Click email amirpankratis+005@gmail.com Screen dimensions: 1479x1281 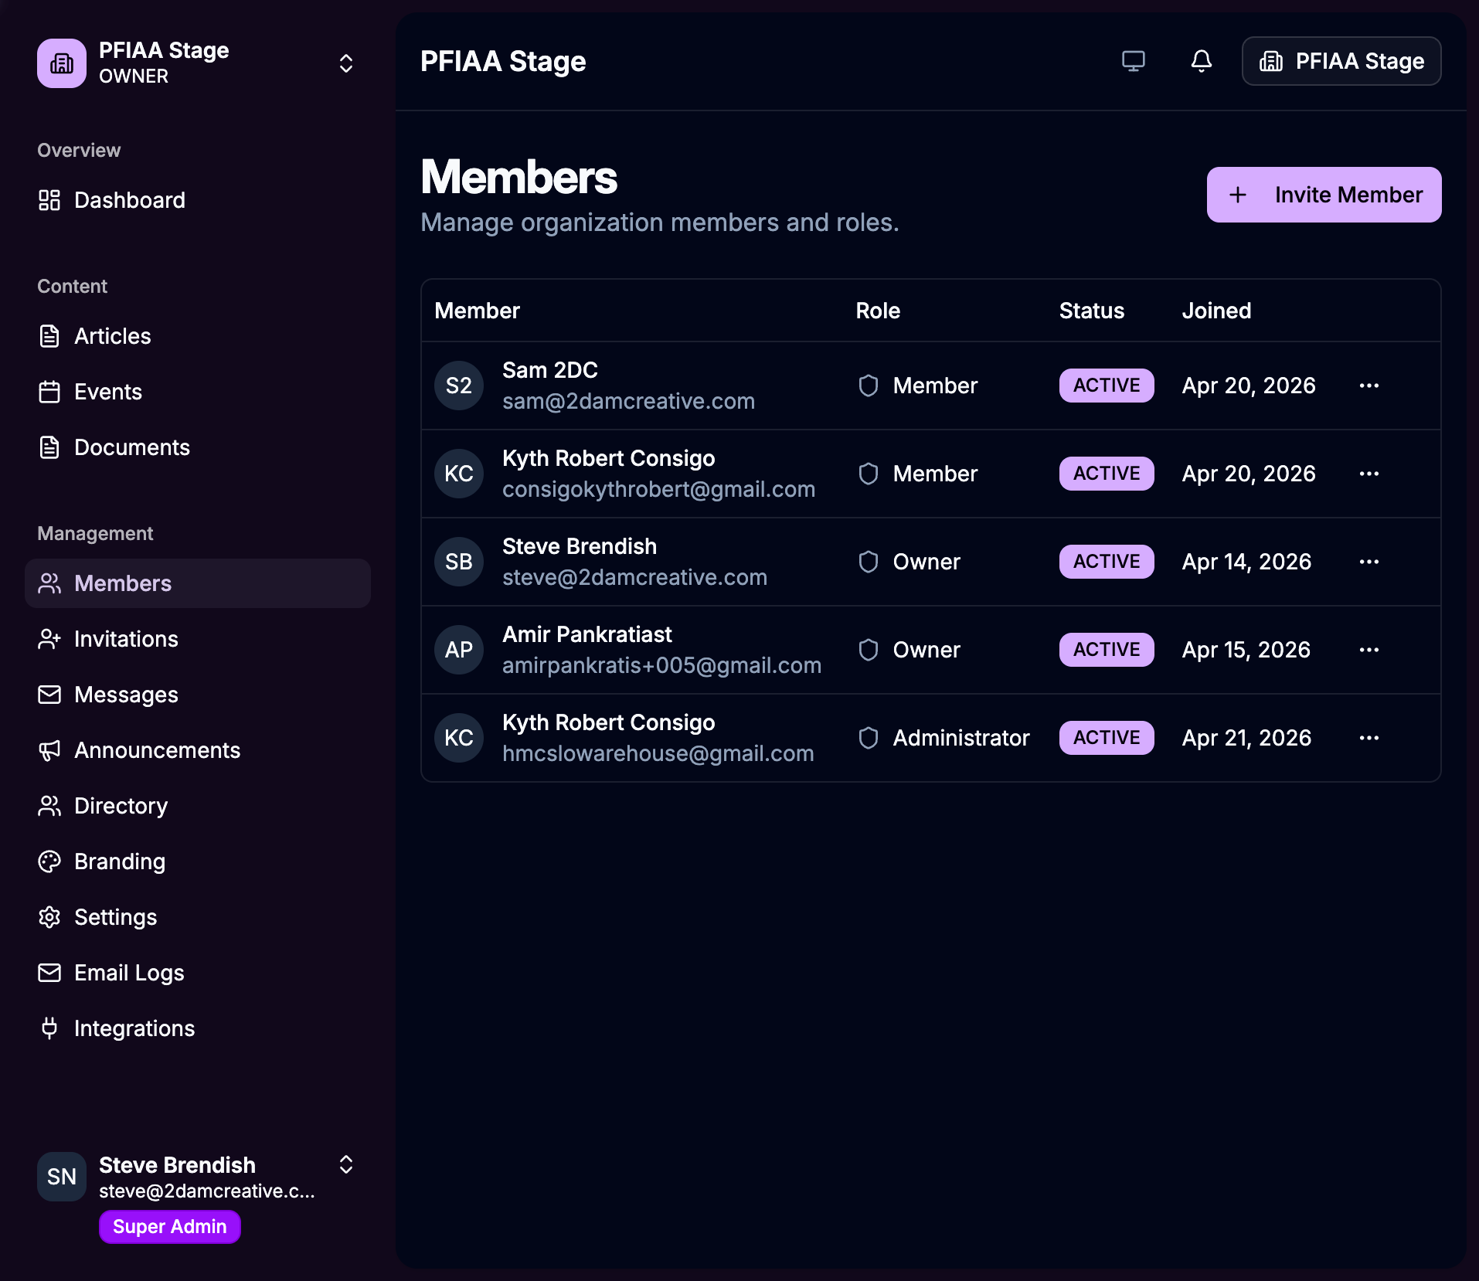coord(661,665)
